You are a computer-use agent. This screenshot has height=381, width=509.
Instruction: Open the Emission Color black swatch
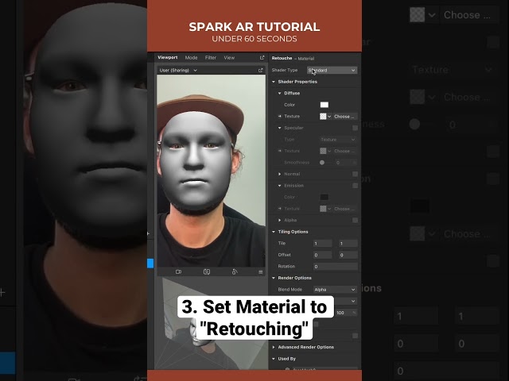coord(324,197)
